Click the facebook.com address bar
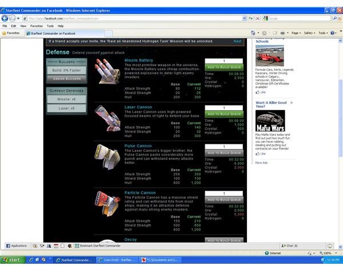The image size is (343, 266). pyautogui.click(x=133, y=19)
